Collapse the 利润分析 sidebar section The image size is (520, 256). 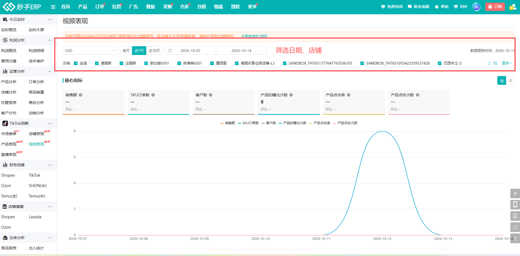coord(50,40)
